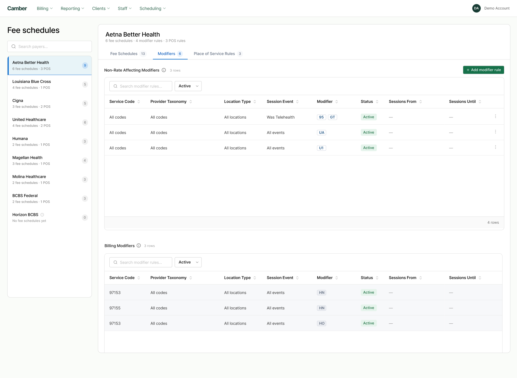The height and width of the screenshot is (378, 517).
Task: Expand the Staff navigation menu
Action: coord(125,8)
